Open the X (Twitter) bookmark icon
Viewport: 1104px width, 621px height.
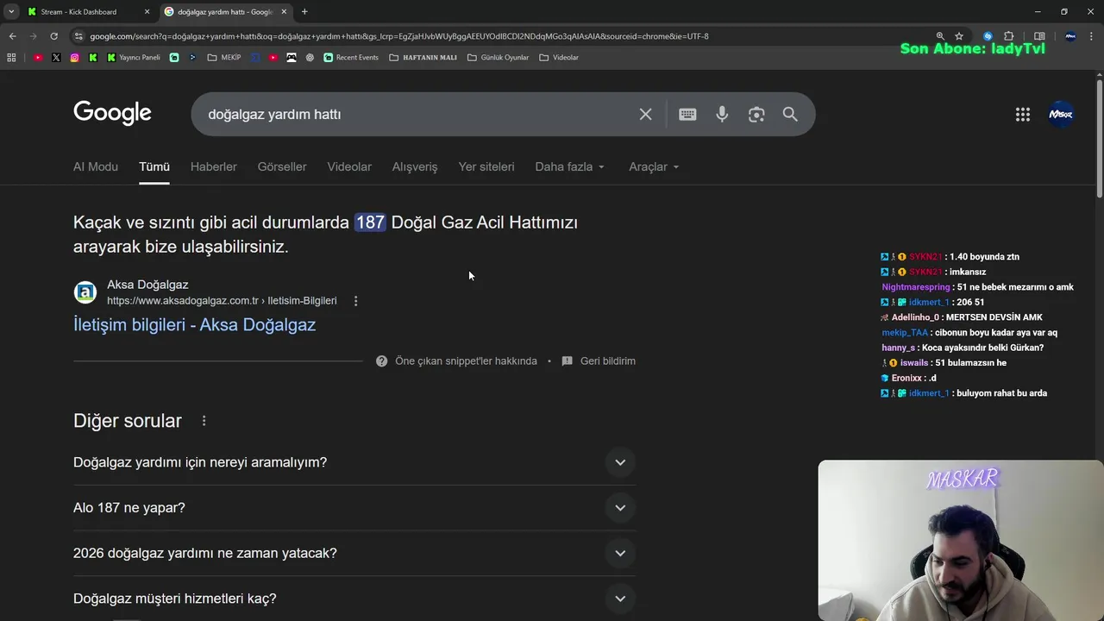56,58
